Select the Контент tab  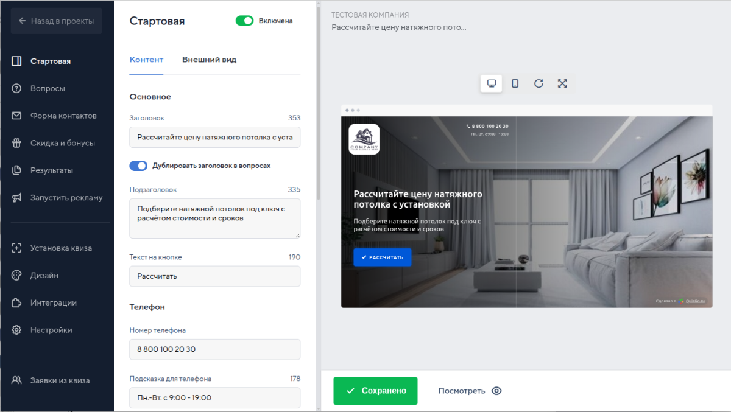pos(146,60)
